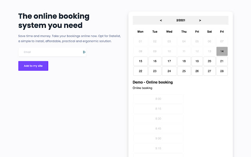Choose date 22 in calendar
This screenshot has width=251, height=157.
140,71
